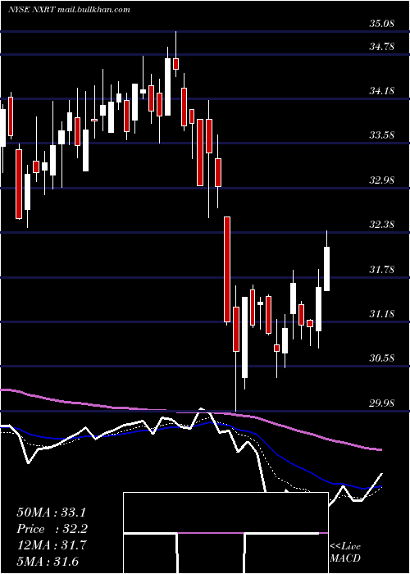Image resolution: width=410 pixels, height=574 pixels.
Task: Click the 29.98 price level label
Action: (x=381, y=403)
